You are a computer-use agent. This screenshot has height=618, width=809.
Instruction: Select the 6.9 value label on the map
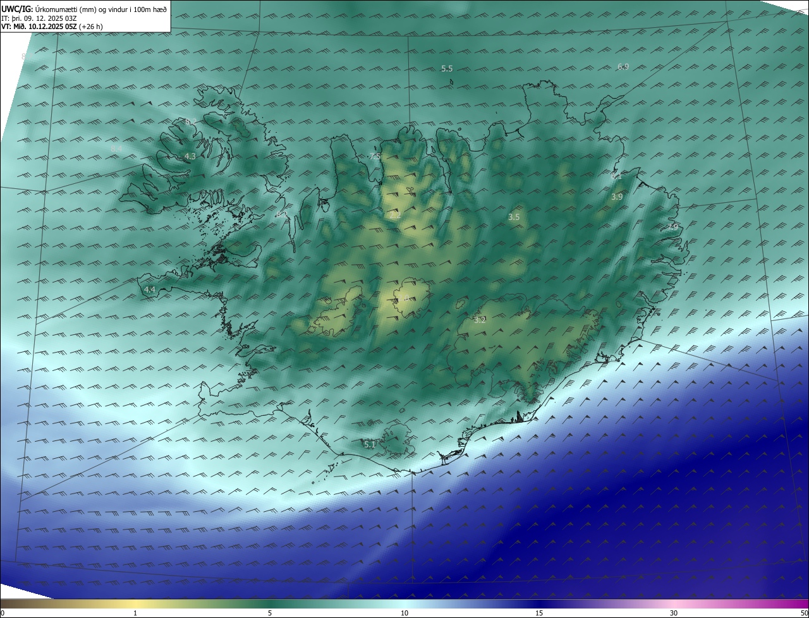(623, 66)
